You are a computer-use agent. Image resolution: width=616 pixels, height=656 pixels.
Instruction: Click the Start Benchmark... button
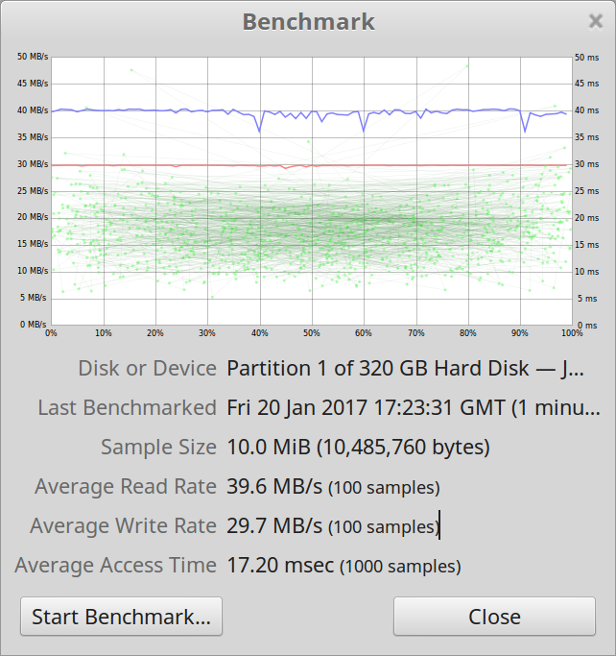pyautogui.click(x=121, y=617)
